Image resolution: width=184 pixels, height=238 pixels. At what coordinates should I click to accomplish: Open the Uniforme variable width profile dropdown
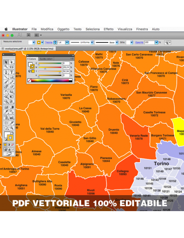point(92,42)
